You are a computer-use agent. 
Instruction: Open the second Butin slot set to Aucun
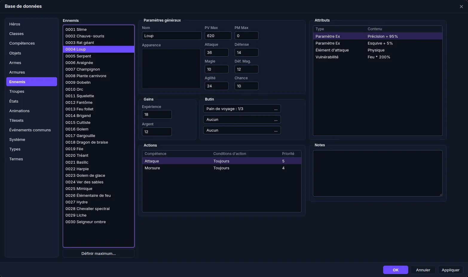coord(242,119)
